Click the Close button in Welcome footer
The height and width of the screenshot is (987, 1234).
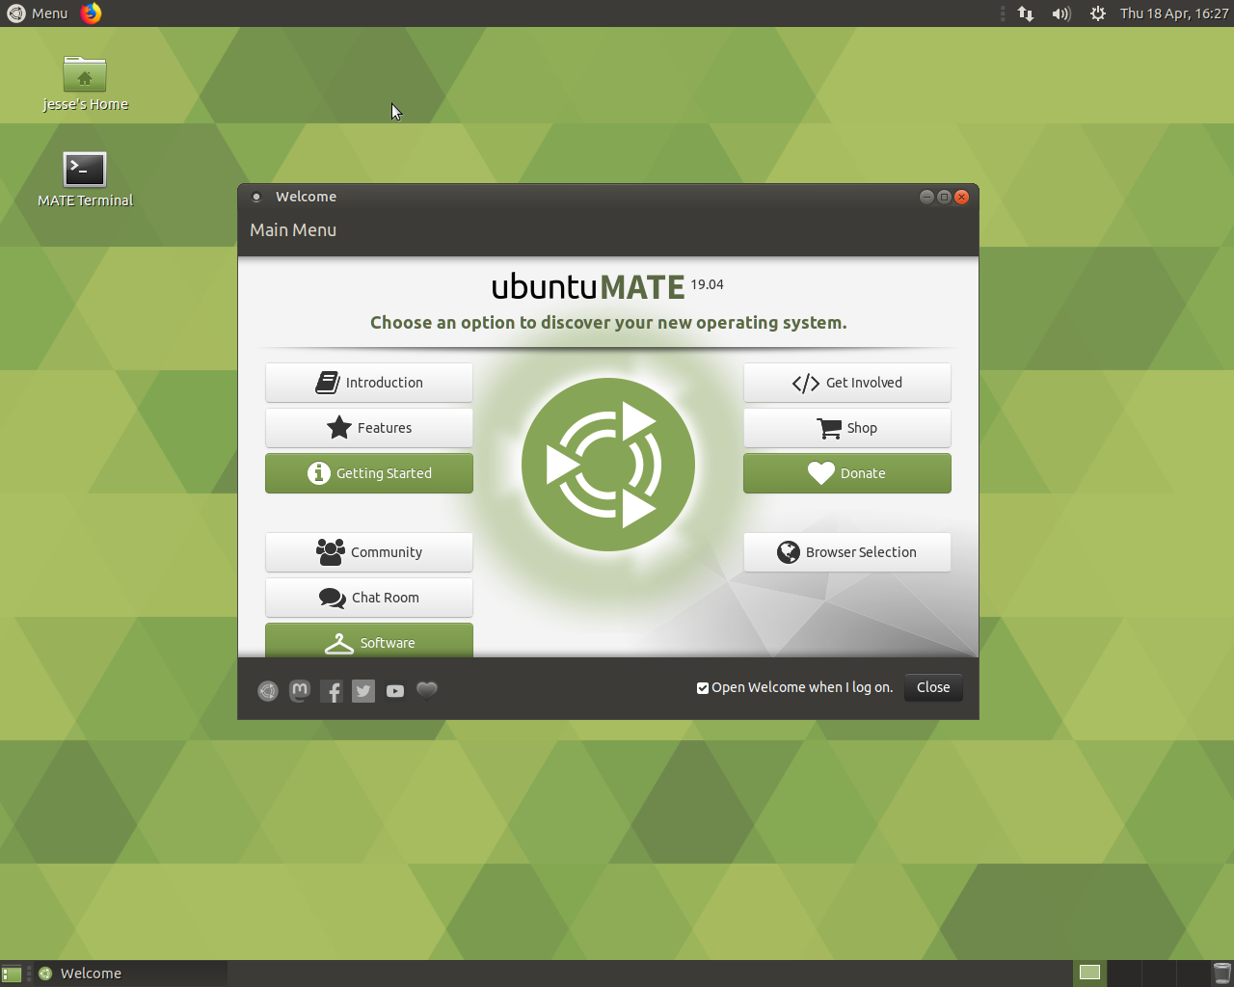(933, 687)
